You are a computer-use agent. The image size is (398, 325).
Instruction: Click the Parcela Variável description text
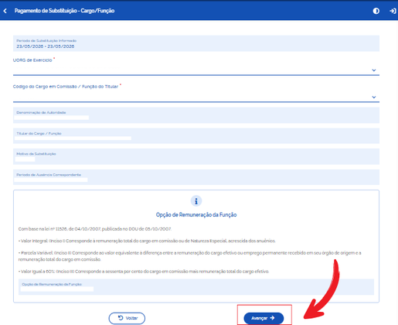pyautogui.click(x=190, y=256)
